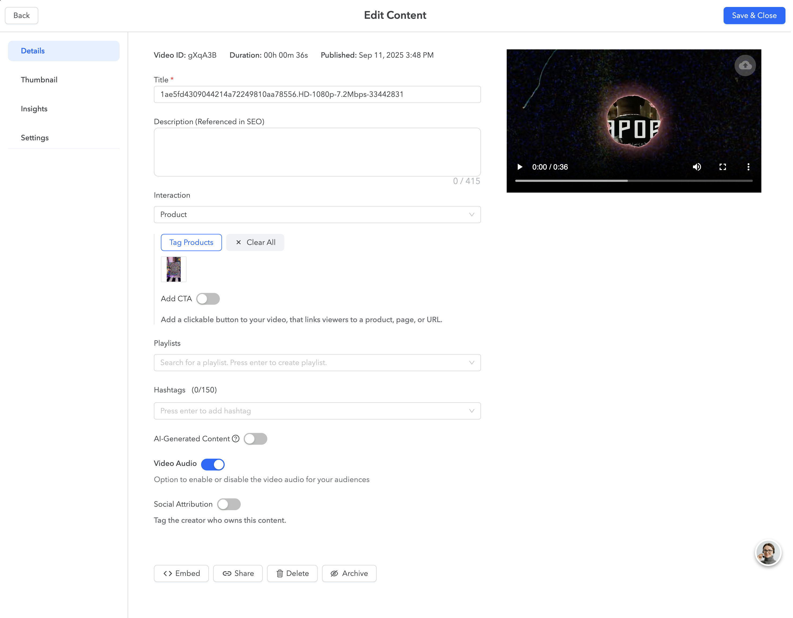Enter fullscreen in the video player
Screen dimensions: 793x618
click(722, 167)
